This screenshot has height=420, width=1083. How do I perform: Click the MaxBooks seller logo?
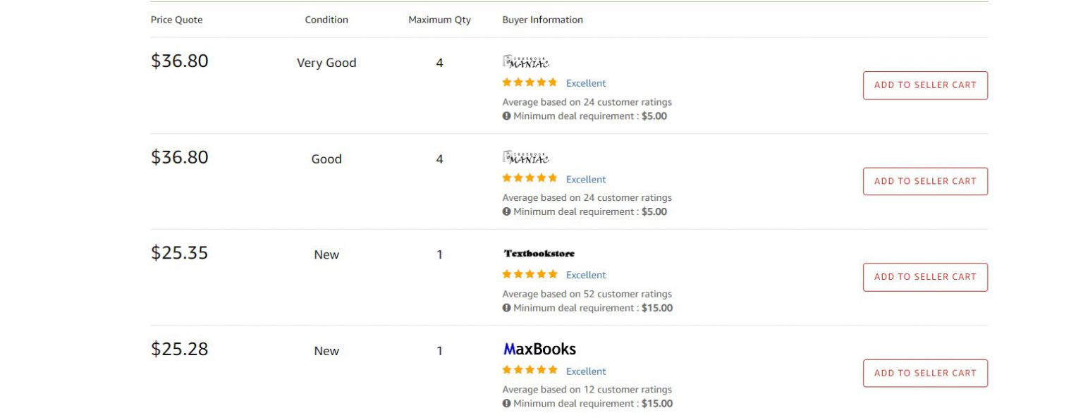coord(539,349)
